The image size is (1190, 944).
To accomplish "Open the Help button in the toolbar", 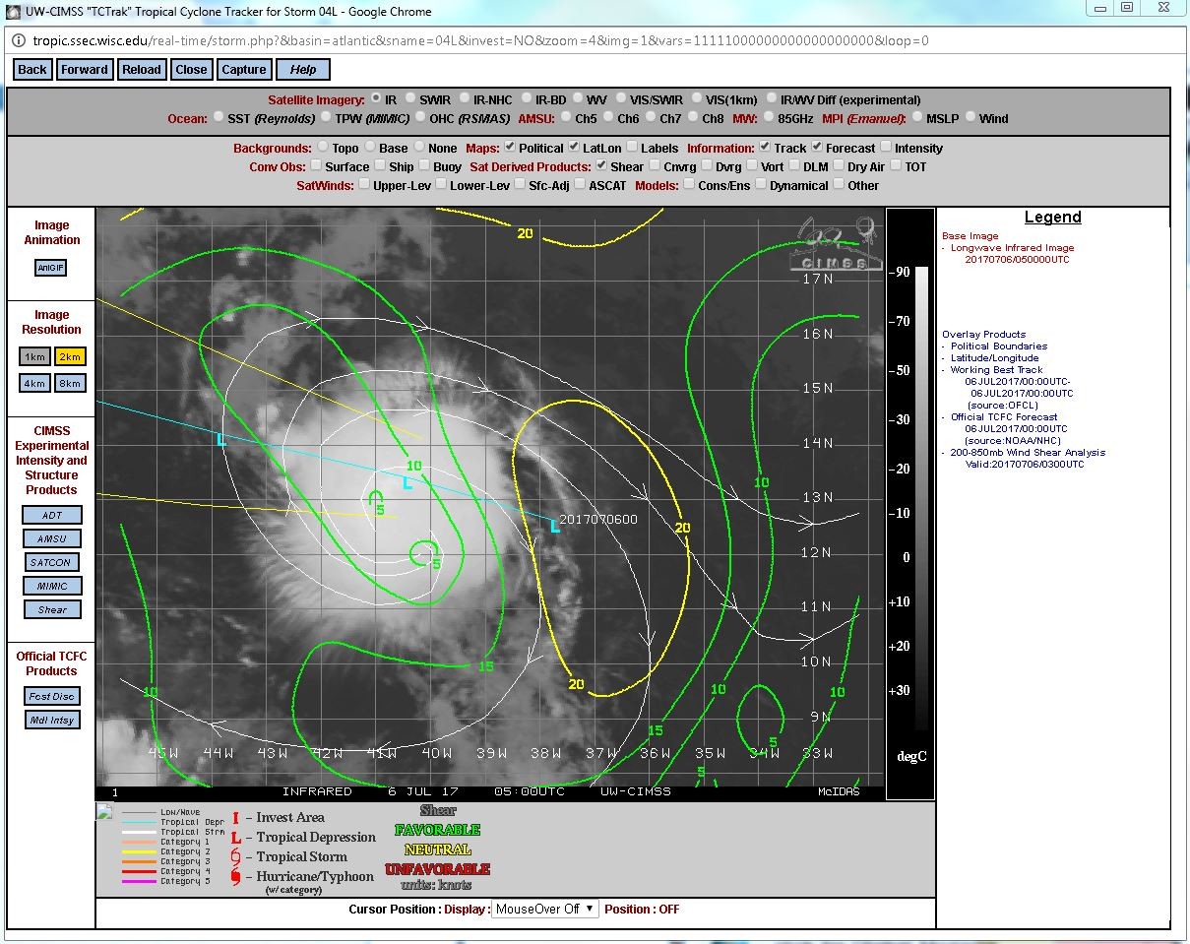I will click(303, 69).
